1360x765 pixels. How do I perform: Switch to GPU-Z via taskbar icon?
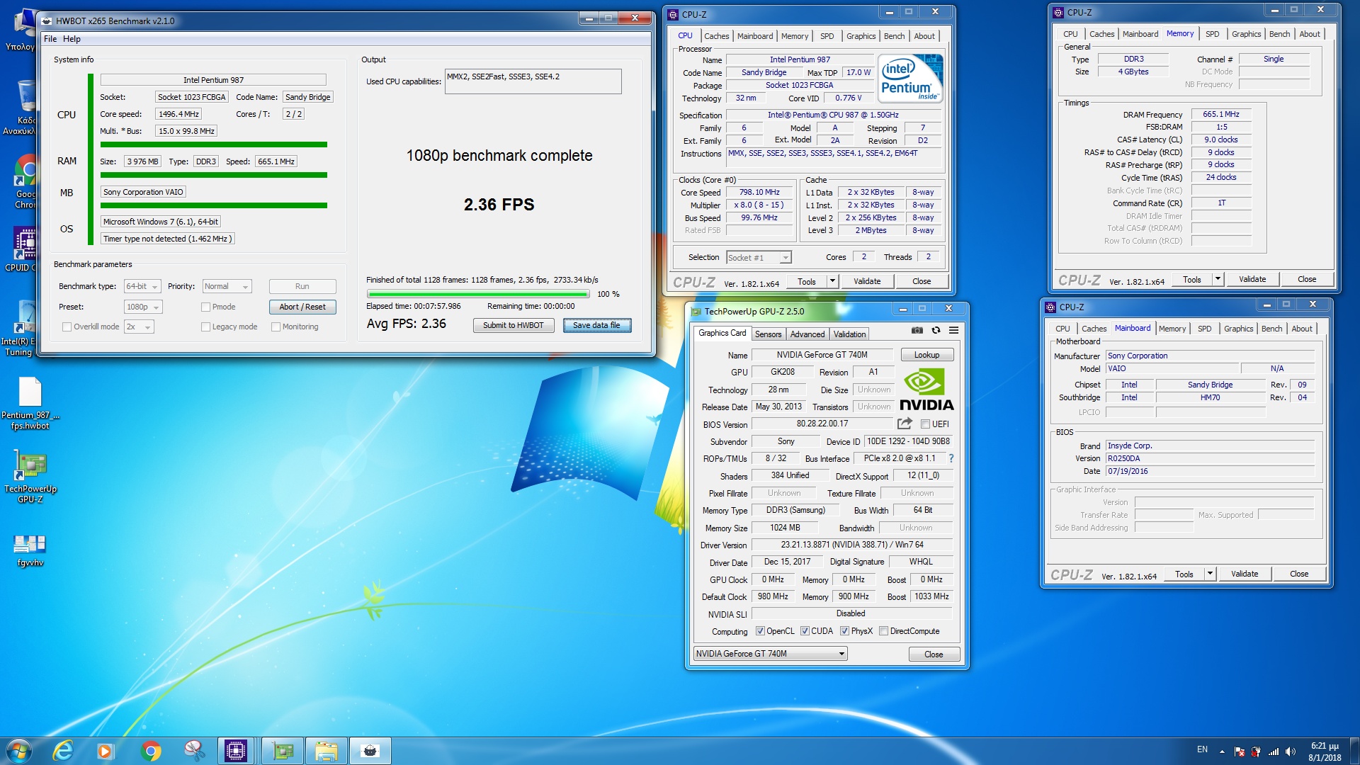[283, 750]
